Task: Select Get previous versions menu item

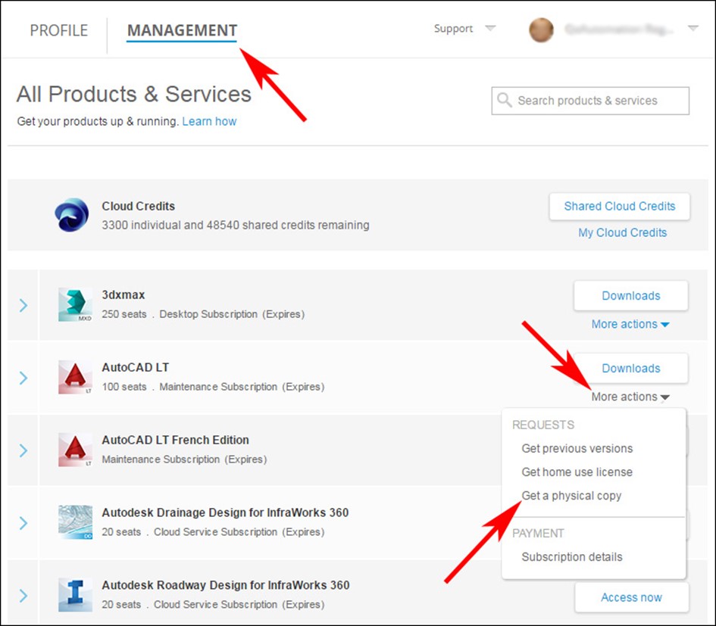Action: point(577,449)
